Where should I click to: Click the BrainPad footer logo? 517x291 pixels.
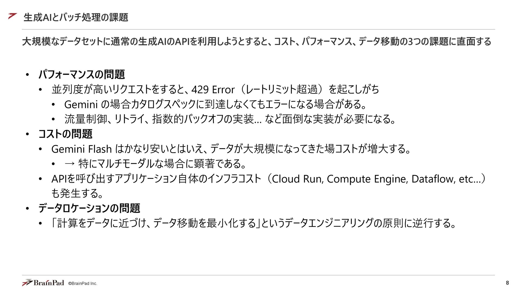click(x=43, y=282)
